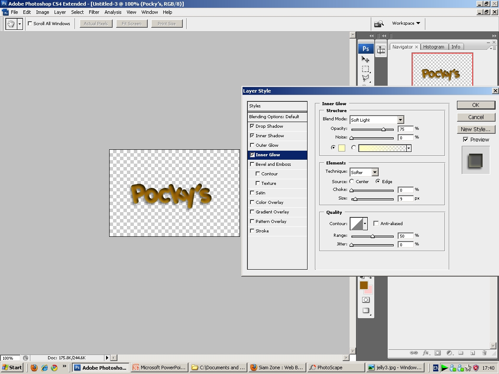Open the Animation timeline panel icon
499x374 pixels.
pos(381,50)
